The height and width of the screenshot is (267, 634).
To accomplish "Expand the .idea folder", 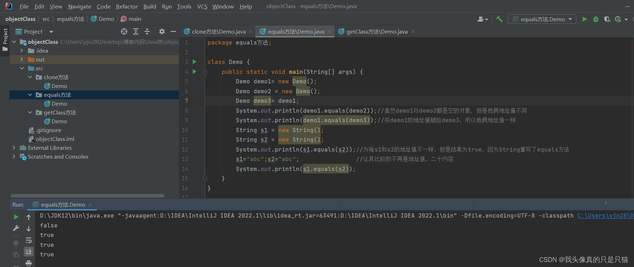I will click(x=22, y=51).
